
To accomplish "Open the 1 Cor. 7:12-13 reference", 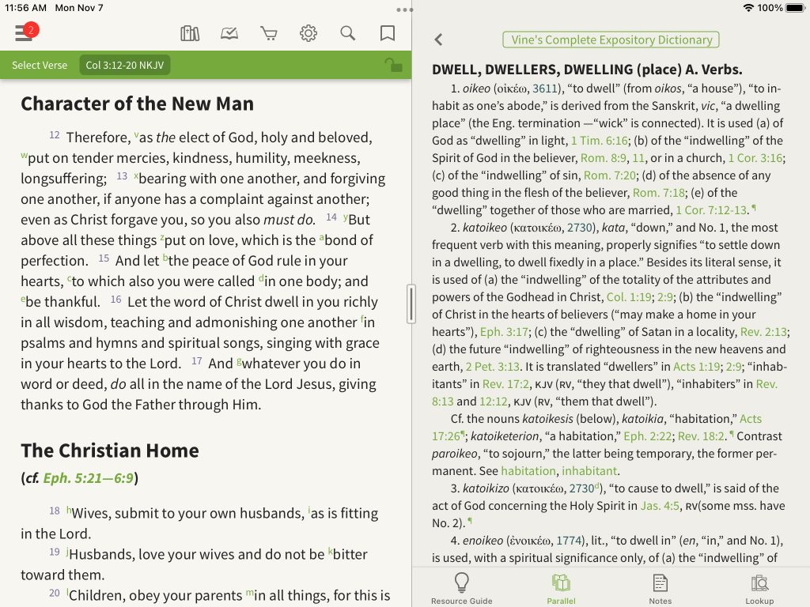I will tap(711, 210).
